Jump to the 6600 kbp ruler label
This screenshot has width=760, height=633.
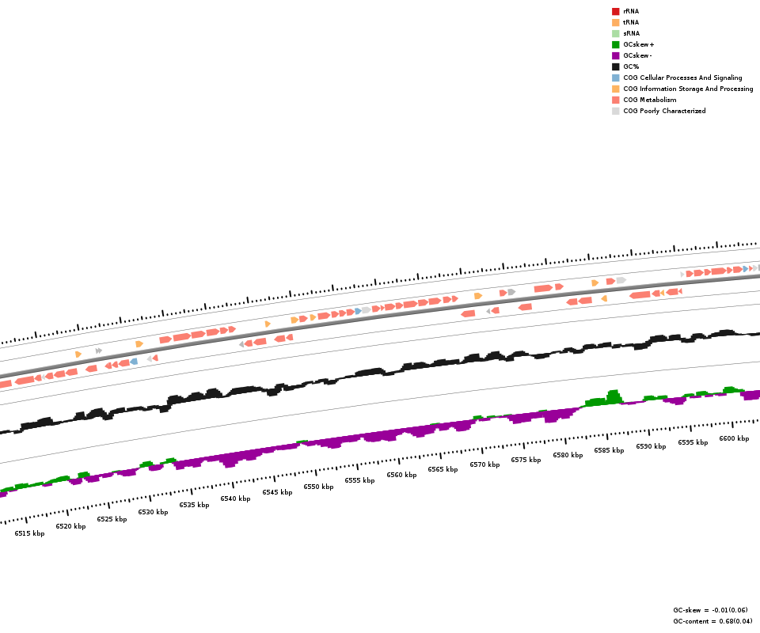[734, 438]
